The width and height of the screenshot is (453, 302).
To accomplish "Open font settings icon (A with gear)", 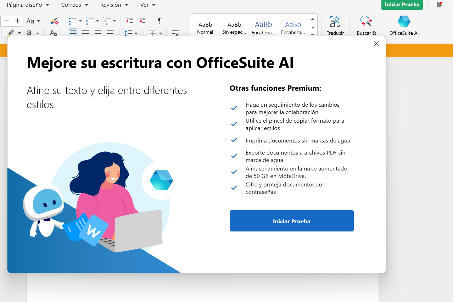I will pos(54,33).
